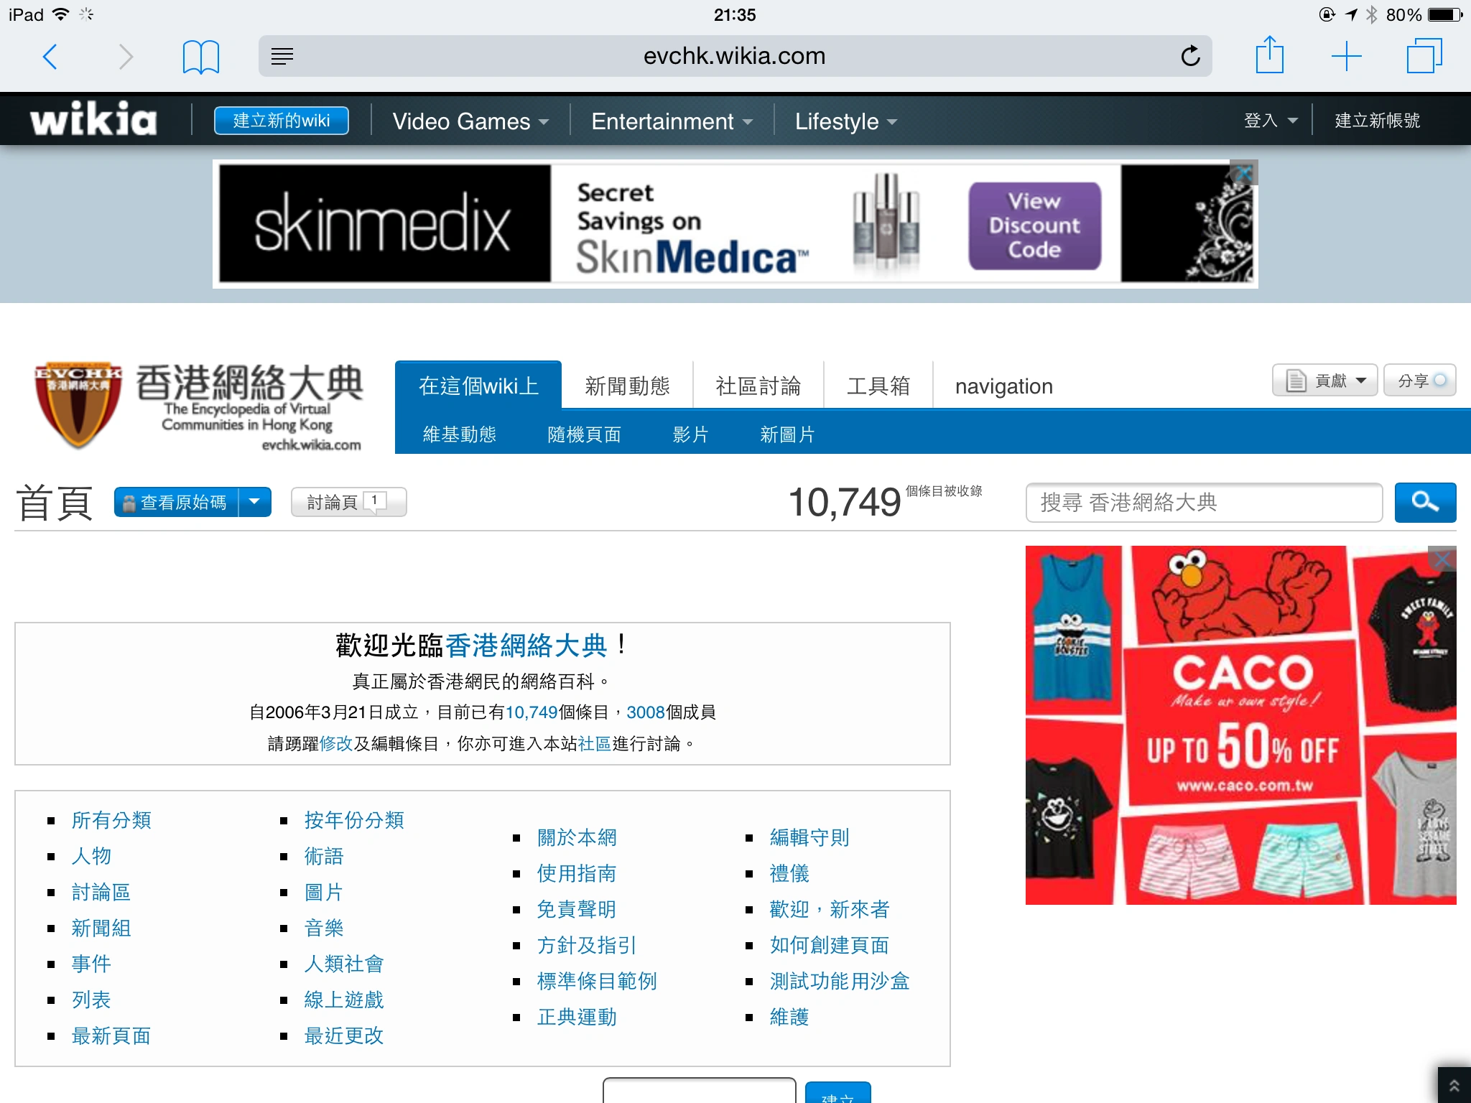
Task: Reload the page with refresh icon
Action: pyautogui.click(x=1190, y=56)
